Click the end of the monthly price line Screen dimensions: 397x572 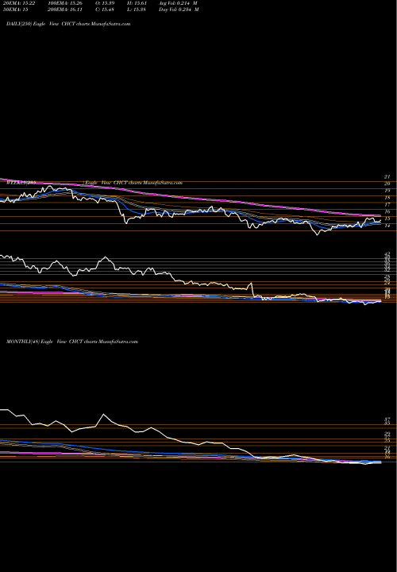tap(381, 462)
